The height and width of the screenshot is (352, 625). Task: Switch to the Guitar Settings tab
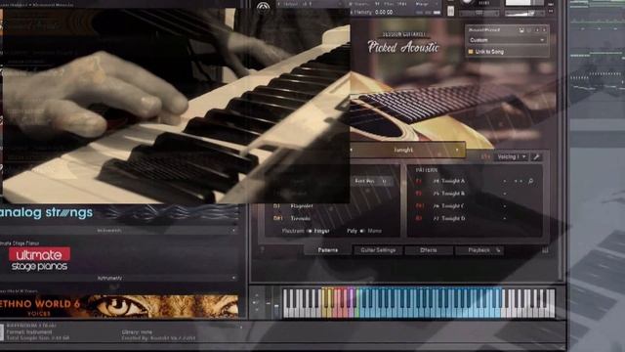click(378, 250)
